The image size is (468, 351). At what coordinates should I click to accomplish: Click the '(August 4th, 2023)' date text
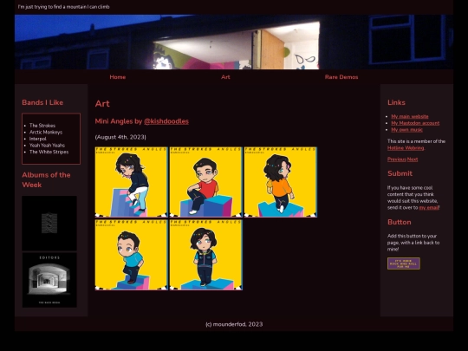(120, 137)
